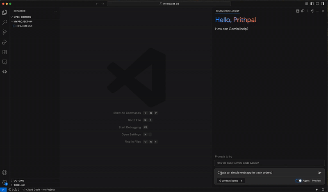Click Go to File shortcut hint
This screenshot has width=328, height=192.
(x=140, y=120)
